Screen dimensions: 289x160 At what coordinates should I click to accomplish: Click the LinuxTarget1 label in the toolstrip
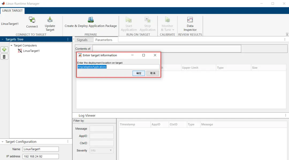coord(10,24)
